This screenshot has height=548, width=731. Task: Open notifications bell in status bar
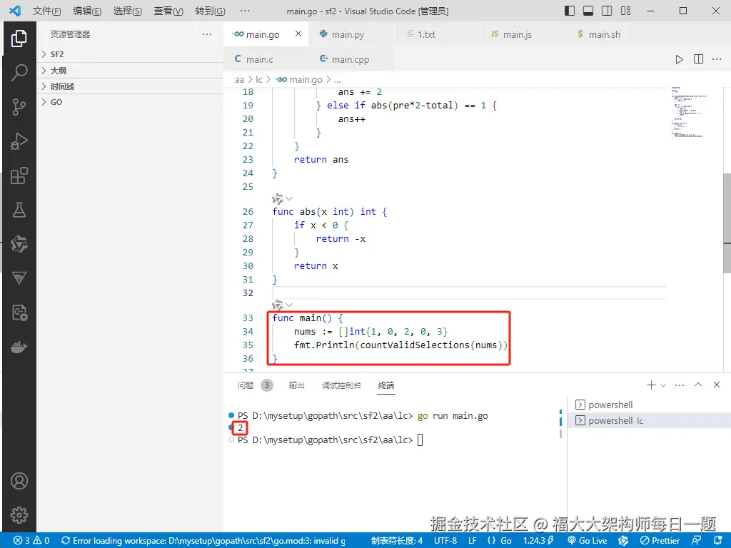718,541
